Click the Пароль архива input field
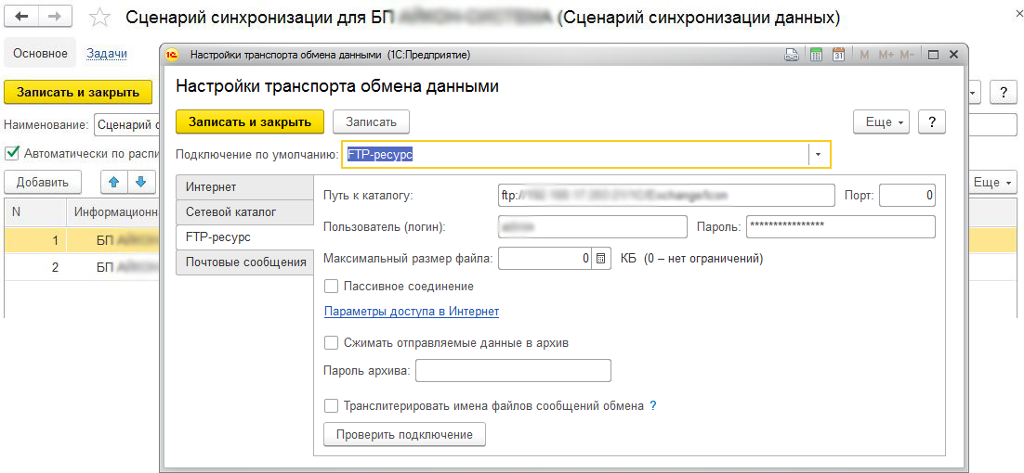Screen dimensions: 1024x473 click(x=513, y=371)
